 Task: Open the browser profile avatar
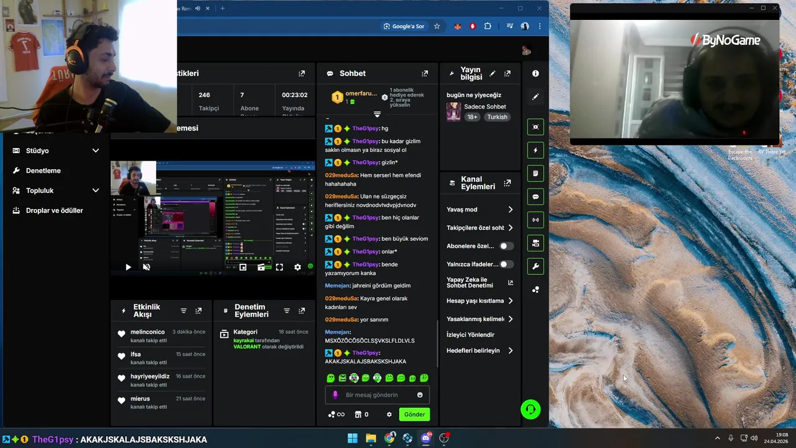pos(525,26)
